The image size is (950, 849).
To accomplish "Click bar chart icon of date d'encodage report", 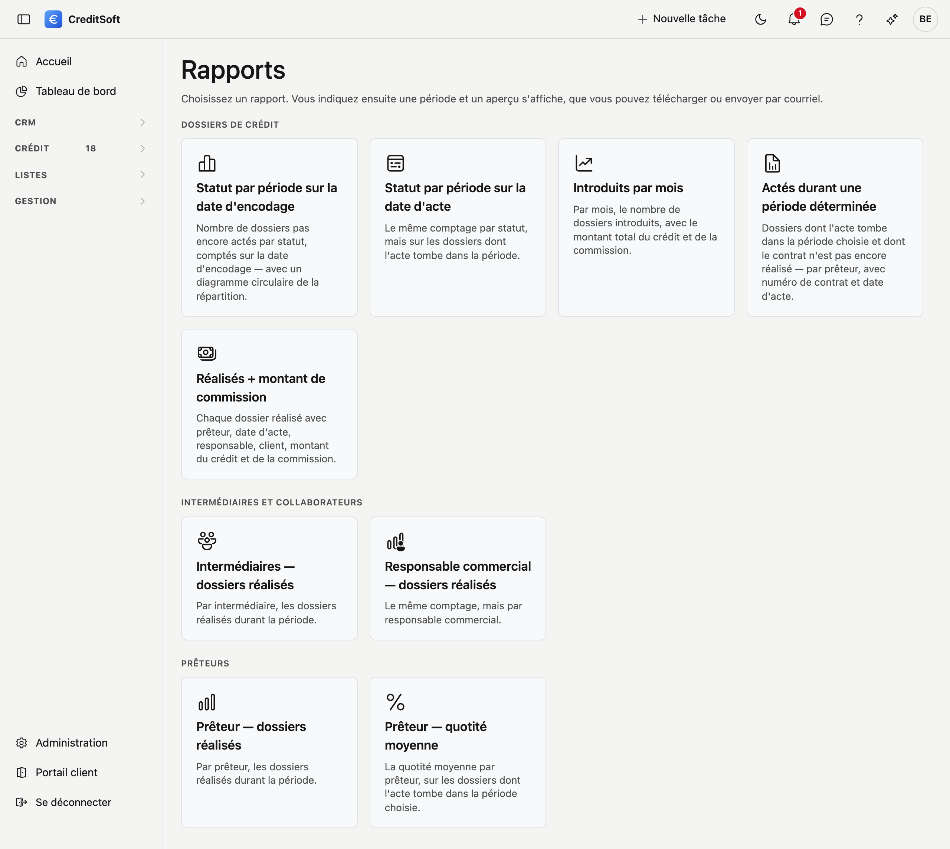I will click(x=207, y=163).
